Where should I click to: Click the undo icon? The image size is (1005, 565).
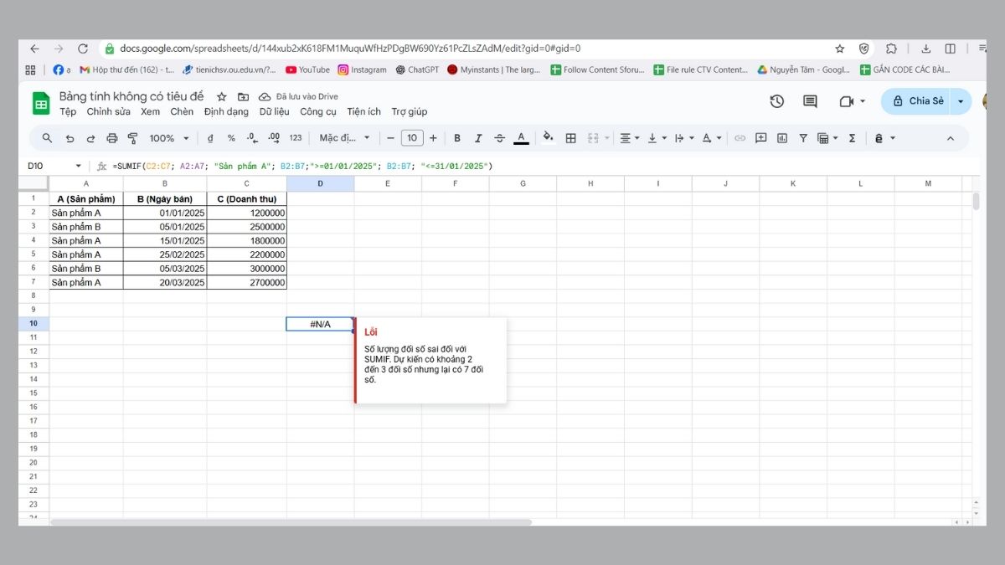point(70,138)
